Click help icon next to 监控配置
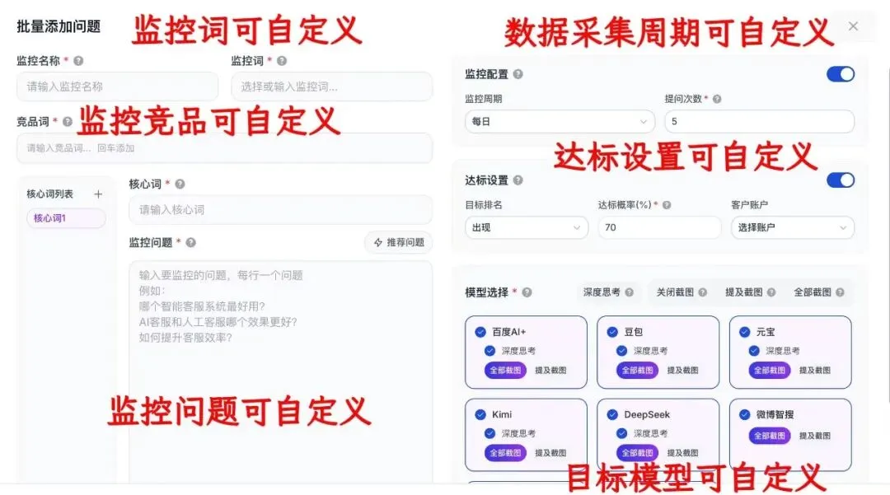Image resolution: width=890 pixels, height=495 pixels. click(x=518, y=73)
